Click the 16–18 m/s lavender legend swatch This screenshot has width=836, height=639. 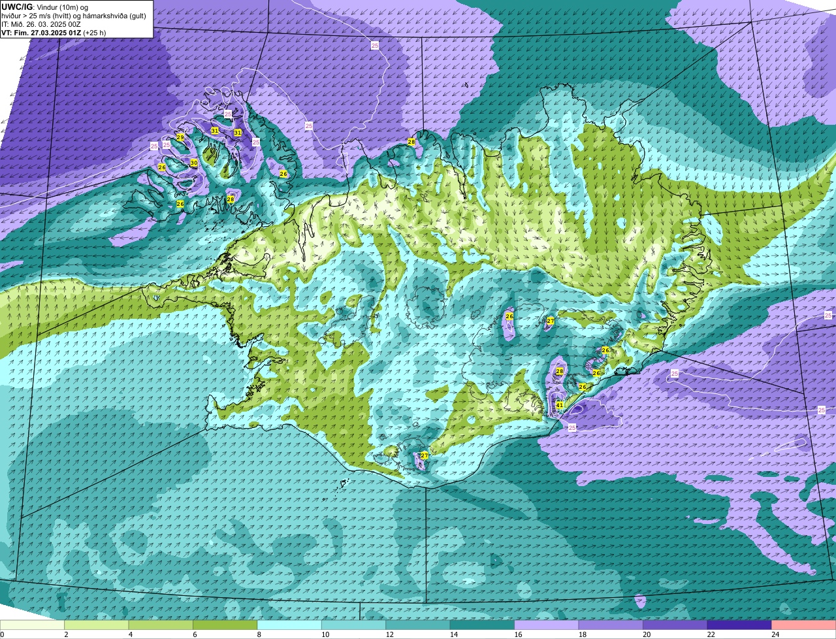547,625
